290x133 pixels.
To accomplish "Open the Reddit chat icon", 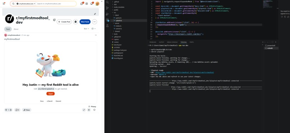I will point(82,4).
